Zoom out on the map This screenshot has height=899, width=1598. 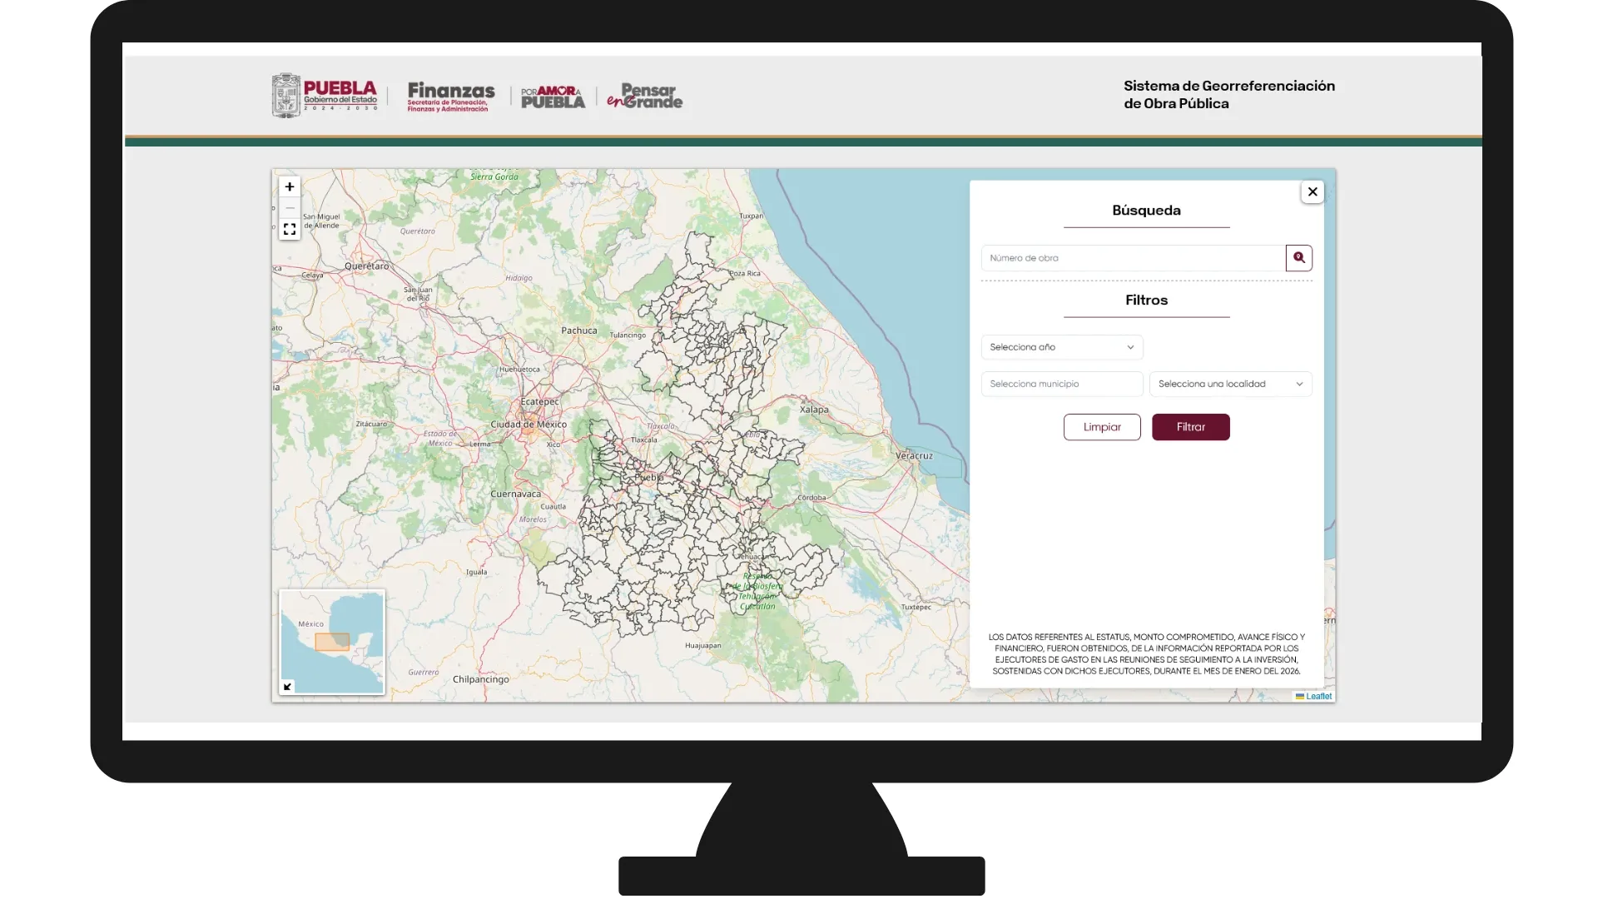(x=290, y=208)
